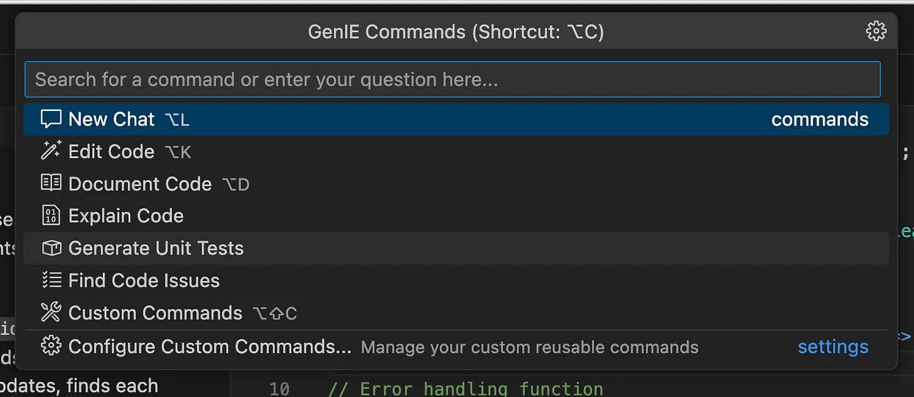Open the blue settings link

[833, 346]
